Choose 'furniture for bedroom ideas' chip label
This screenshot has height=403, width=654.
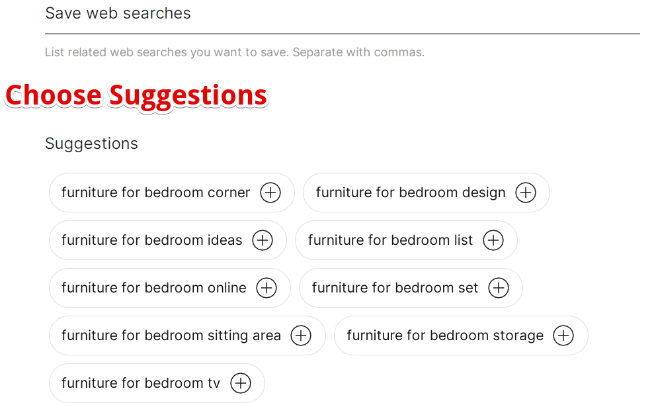pyautogui.click(x=152, y=240)
